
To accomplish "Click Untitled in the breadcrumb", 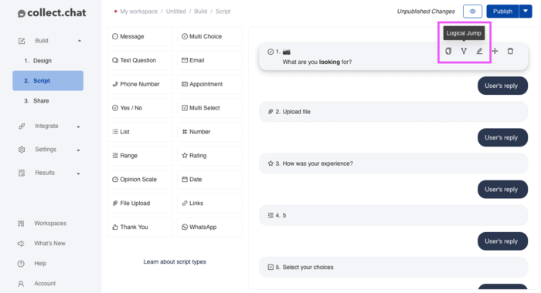I will 175,12.
